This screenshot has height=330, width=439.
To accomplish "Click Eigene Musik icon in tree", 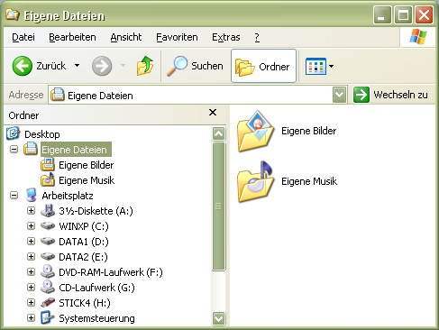I will 48,179.
